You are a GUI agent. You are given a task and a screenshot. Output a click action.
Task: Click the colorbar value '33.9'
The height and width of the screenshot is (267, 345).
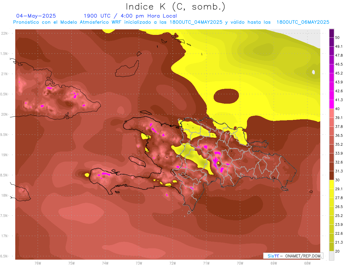[339, 153]
